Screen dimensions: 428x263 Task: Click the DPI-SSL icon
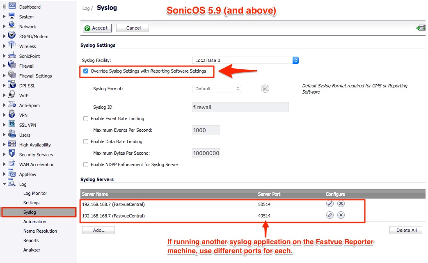(x=12, y=84)
